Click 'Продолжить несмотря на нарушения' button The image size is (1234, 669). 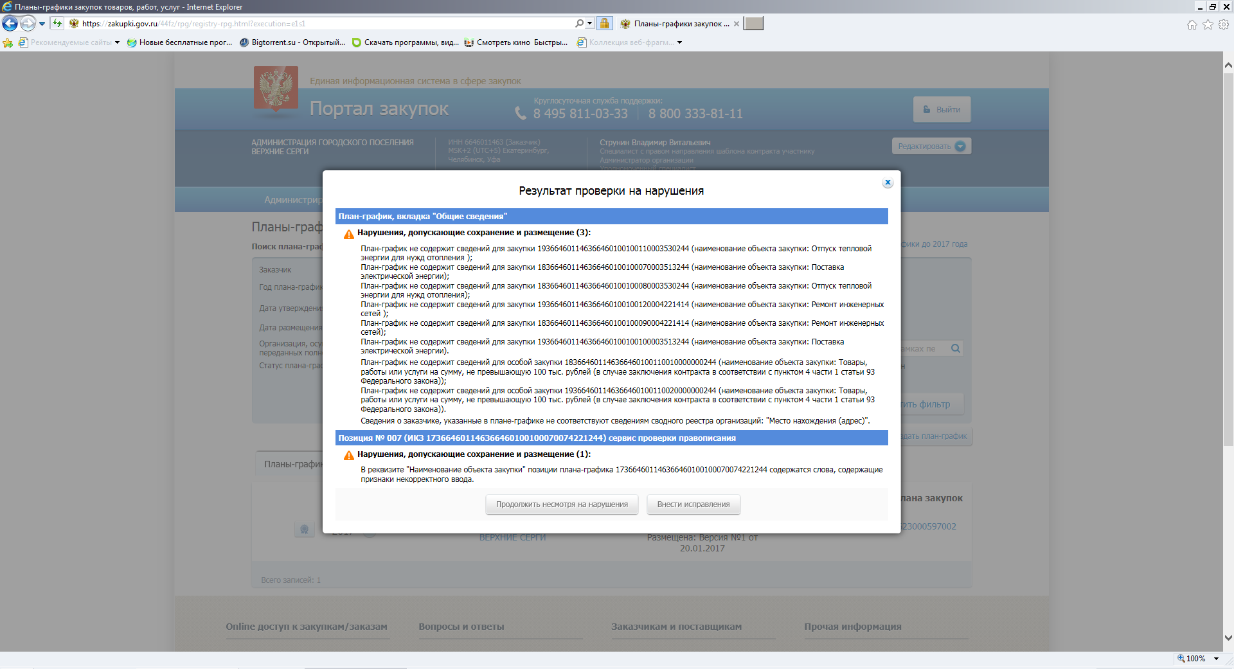(561, 504)
